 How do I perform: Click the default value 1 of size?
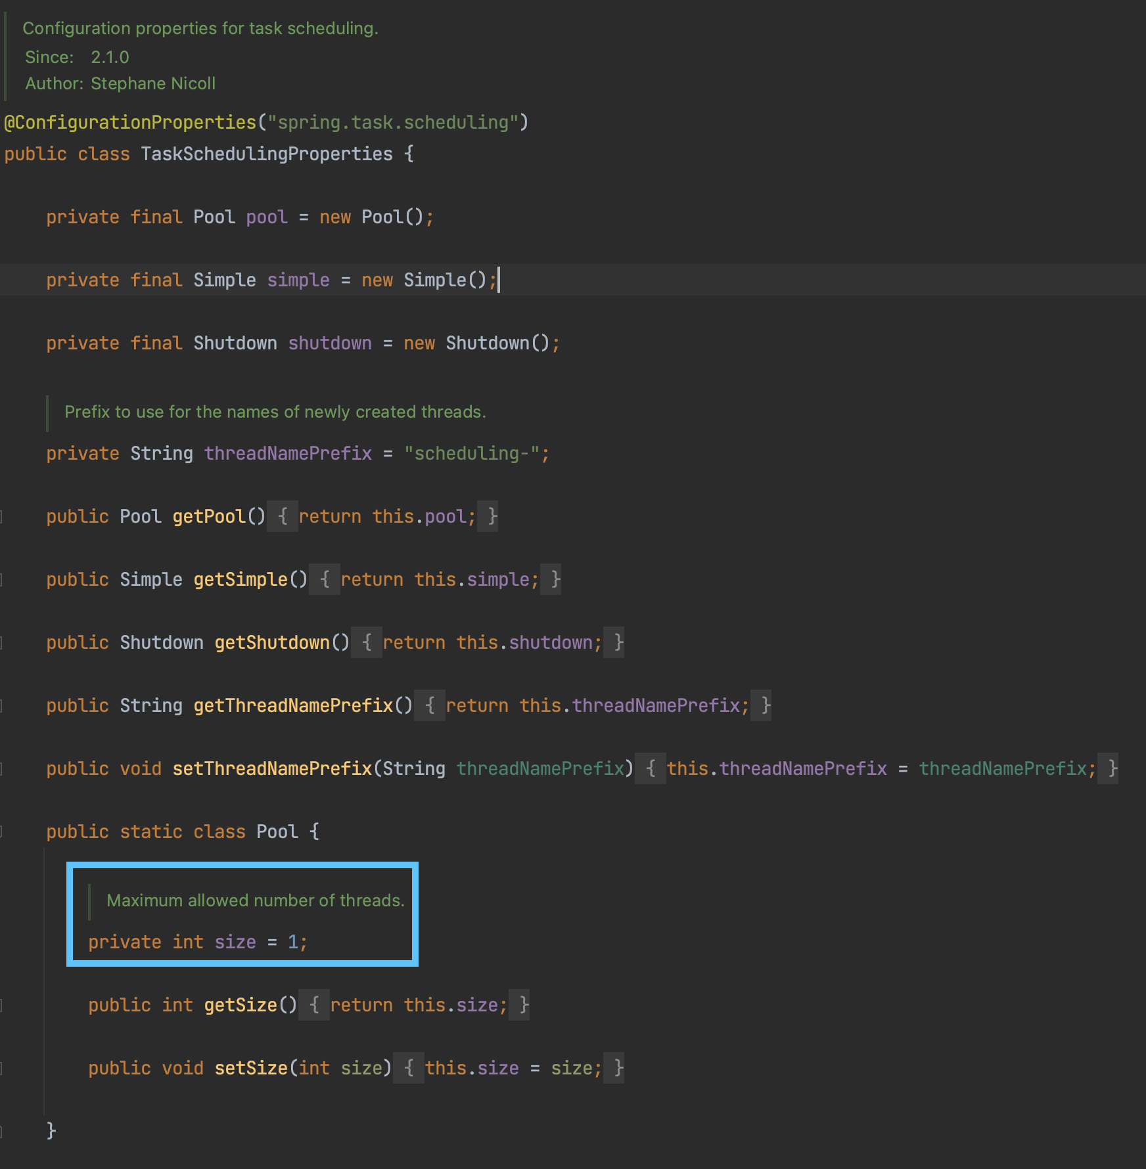[x=293, y=942]
